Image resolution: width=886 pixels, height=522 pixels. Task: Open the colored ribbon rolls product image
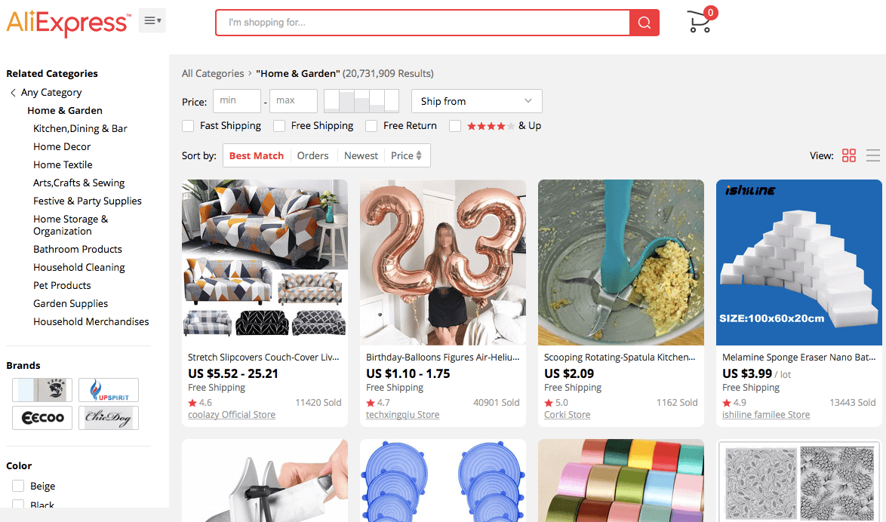click(x=621, y=481)
